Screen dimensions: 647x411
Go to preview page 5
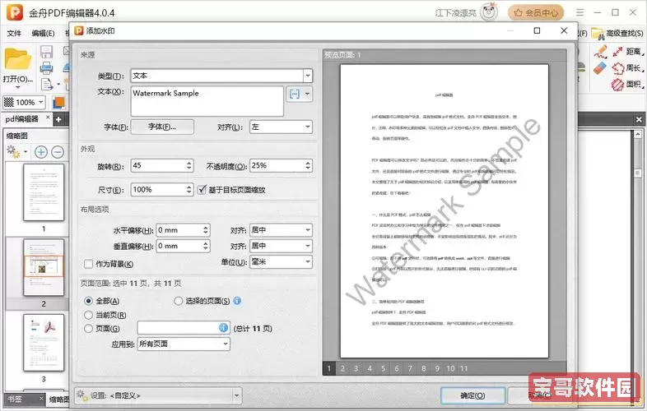click(384, 368)
